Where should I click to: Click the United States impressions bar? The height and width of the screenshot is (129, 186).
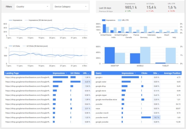pos(104,28)
